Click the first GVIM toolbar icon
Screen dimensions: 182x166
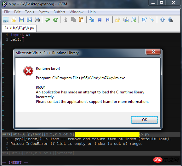(6, 20)
